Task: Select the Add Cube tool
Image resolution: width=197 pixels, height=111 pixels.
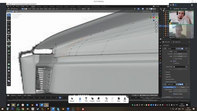Action: [x=9, y=43]
